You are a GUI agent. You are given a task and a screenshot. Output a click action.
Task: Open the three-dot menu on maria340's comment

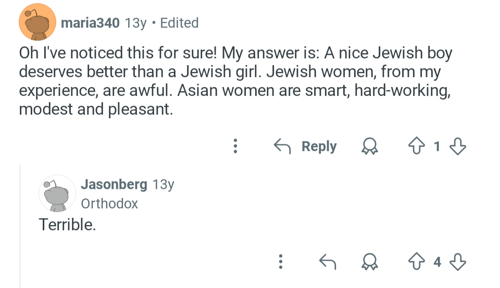pyautogui.click(x=235, y=146)
